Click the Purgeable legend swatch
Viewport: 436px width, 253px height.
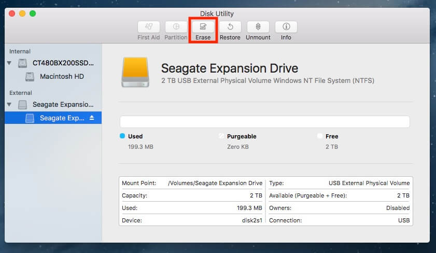(221, 136)
